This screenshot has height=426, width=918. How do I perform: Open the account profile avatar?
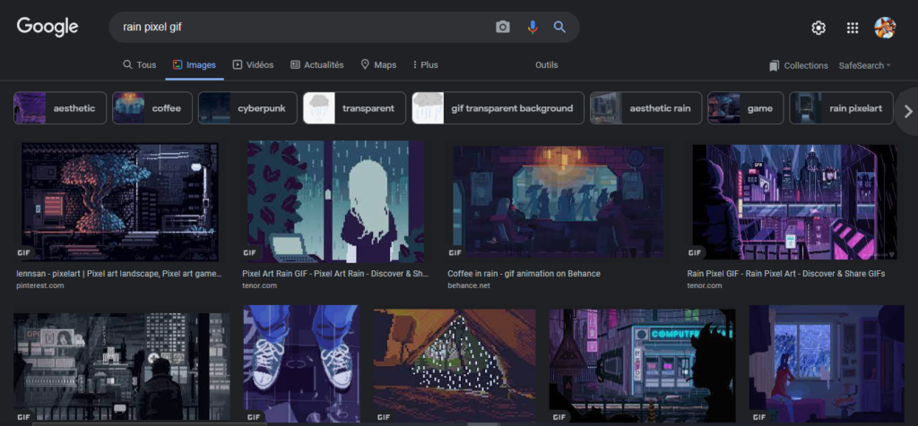pos(885,28)
